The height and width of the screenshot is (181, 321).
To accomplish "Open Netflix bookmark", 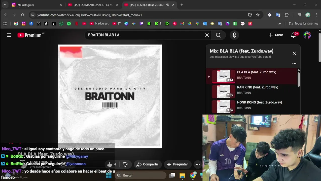I will click(x=77, y=24).
